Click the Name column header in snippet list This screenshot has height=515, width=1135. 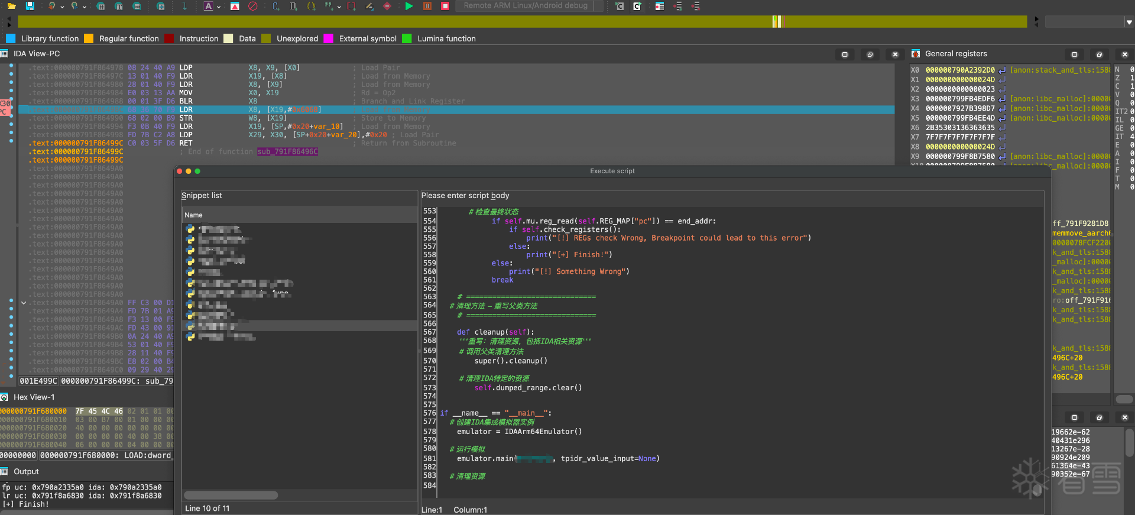[193, 215]
